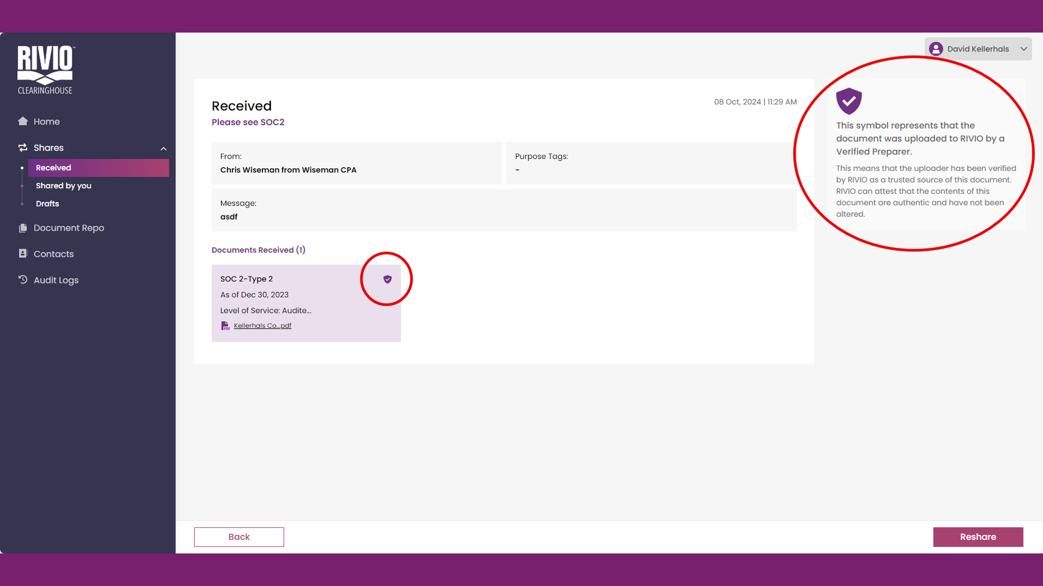Viewport: 1043px width, 586px height.
Task: Click the Contacts address book icon
Action: pyautogui.click(x=23, y=253)
